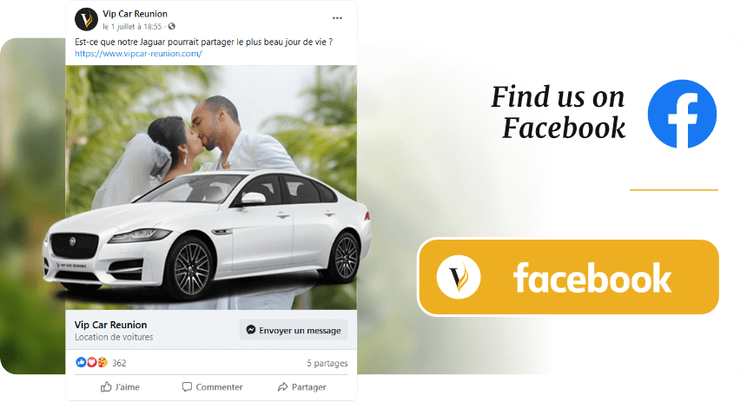Click the yellow facebook banner button
The height and width of the screenshot is (402, 747).
point(568,277)
